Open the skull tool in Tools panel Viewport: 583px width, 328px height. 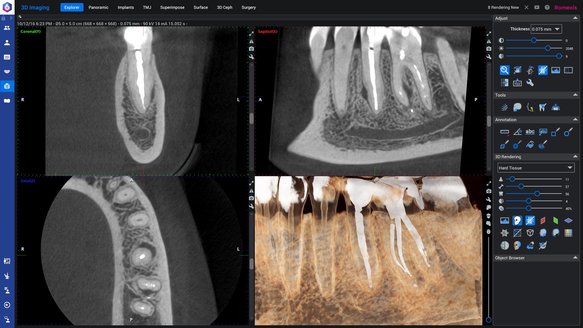517,107
